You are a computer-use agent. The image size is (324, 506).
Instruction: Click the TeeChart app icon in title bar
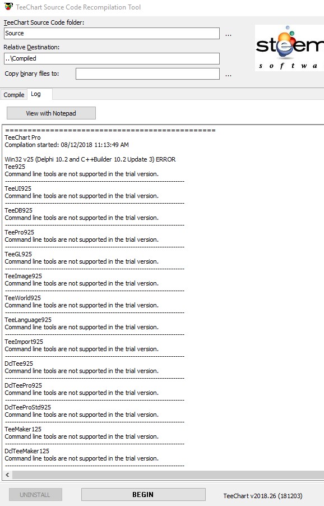[x=8, y=7]
